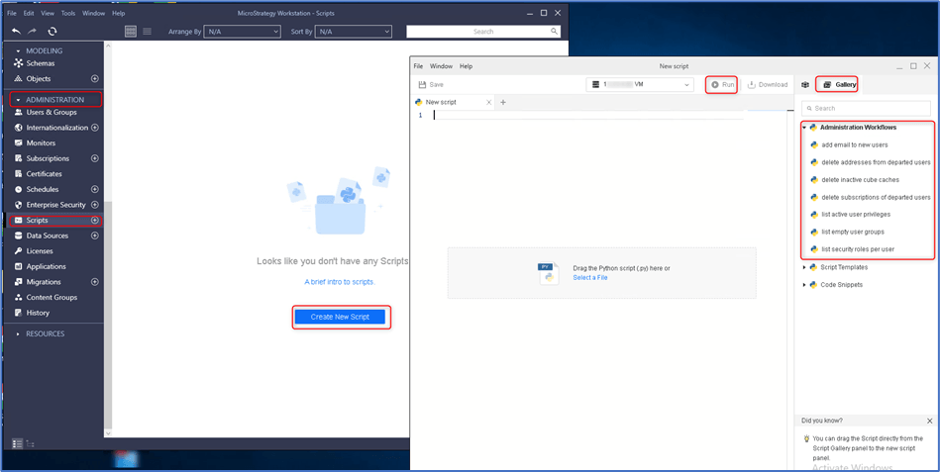Click the refresh icon in top toolbar

tap(52, 31)
